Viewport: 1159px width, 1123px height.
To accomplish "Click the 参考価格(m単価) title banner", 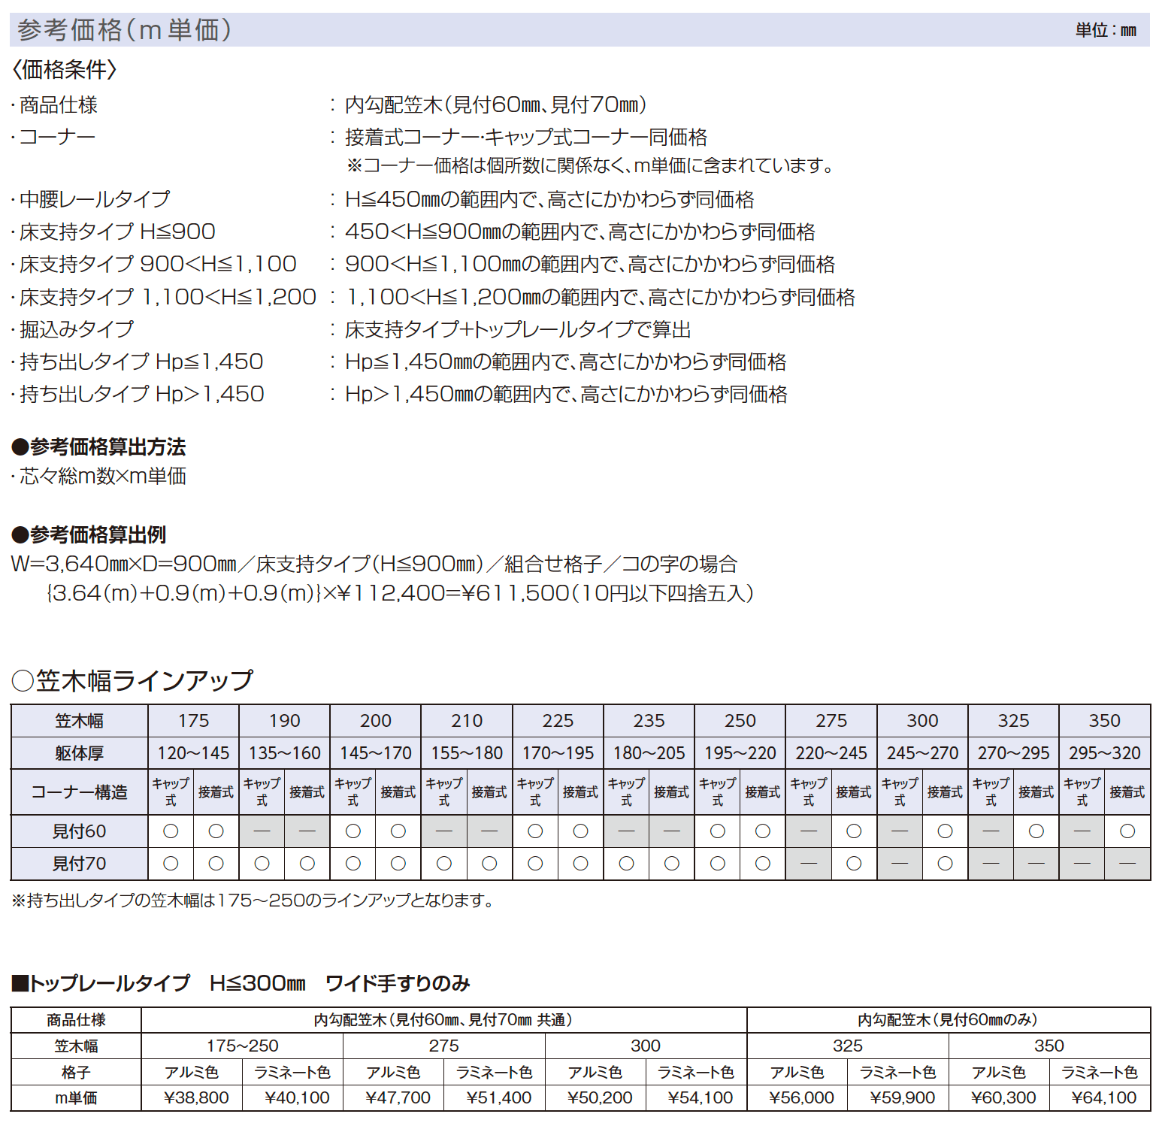I will coord(124,30).
